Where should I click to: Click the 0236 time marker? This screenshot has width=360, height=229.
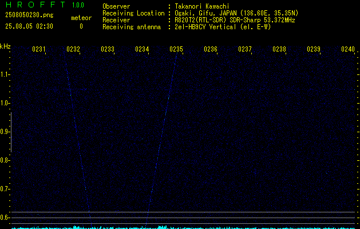pos(211,49)
